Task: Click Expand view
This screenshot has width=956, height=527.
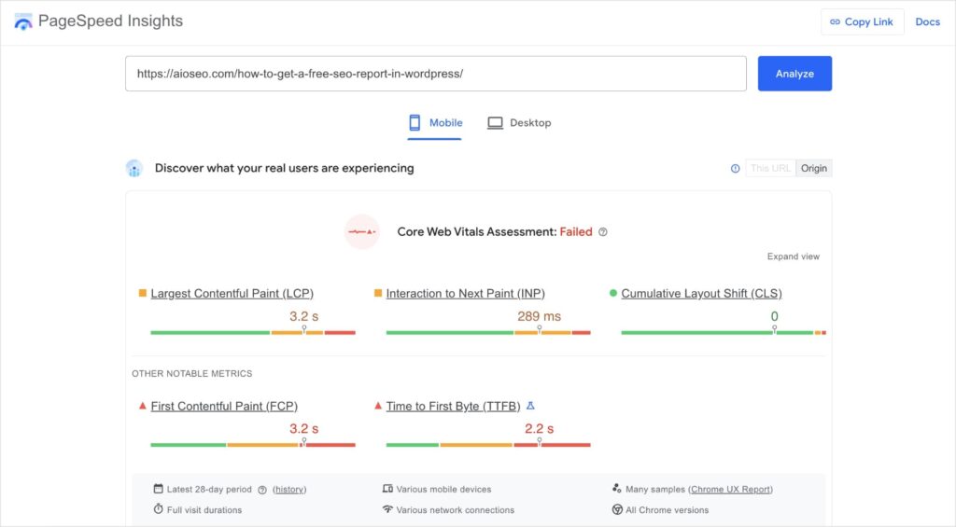Action: pos(794,257)
